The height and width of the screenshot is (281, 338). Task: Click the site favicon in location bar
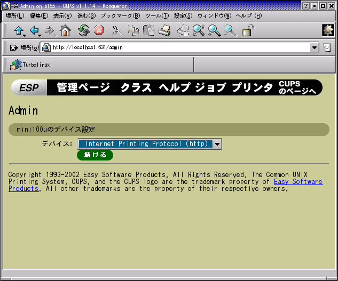(46, 47)
